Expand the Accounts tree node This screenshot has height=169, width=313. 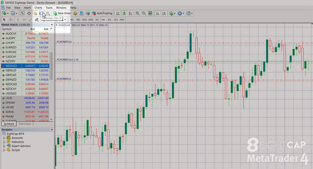point(4,138)
